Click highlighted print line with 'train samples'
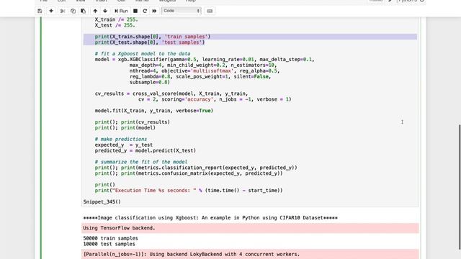461x259 pixels. pos(153,37)
